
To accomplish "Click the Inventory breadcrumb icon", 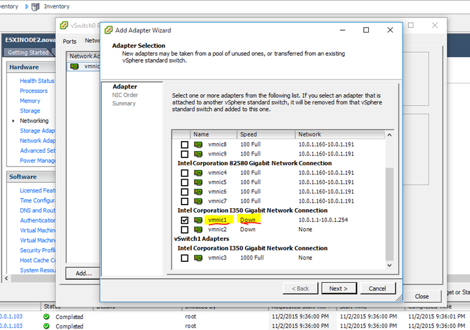I will click(36, 6).
